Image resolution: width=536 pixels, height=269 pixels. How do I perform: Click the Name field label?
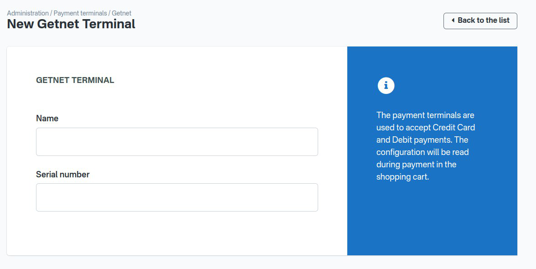point(47,119)
